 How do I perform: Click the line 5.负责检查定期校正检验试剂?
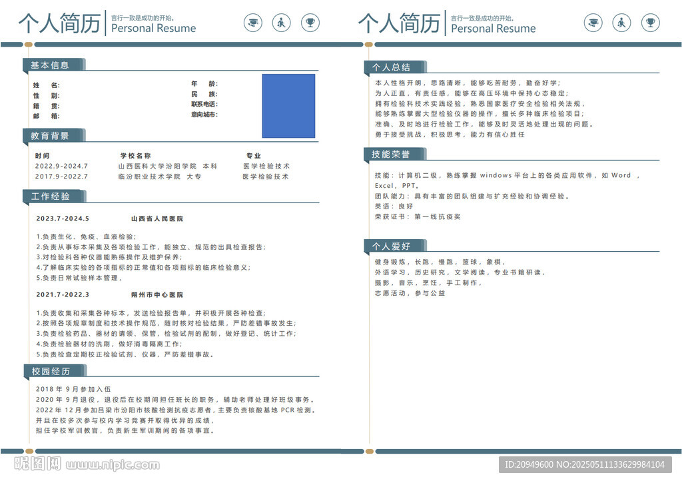[125, 354]
